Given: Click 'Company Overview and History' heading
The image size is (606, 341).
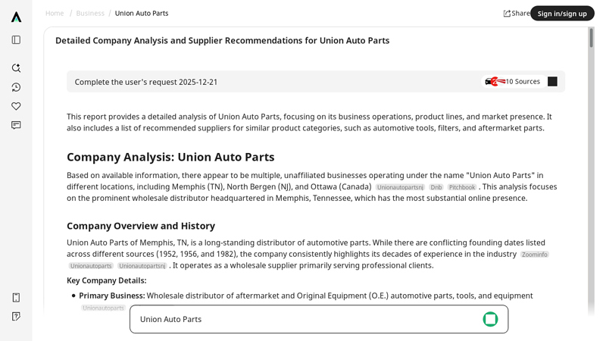Looking at the screenshot, I should tap(141, 226).
